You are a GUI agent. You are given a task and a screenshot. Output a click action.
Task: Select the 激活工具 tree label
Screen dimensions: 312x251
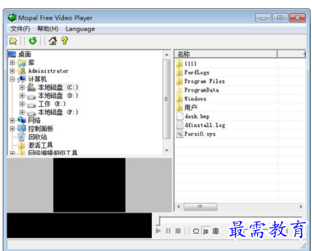pos(40,145)
